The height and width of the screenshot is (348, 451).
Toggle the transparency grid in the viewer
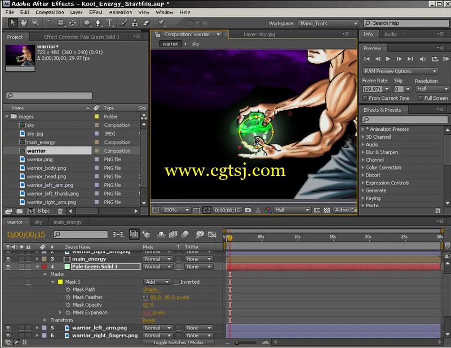327,210
